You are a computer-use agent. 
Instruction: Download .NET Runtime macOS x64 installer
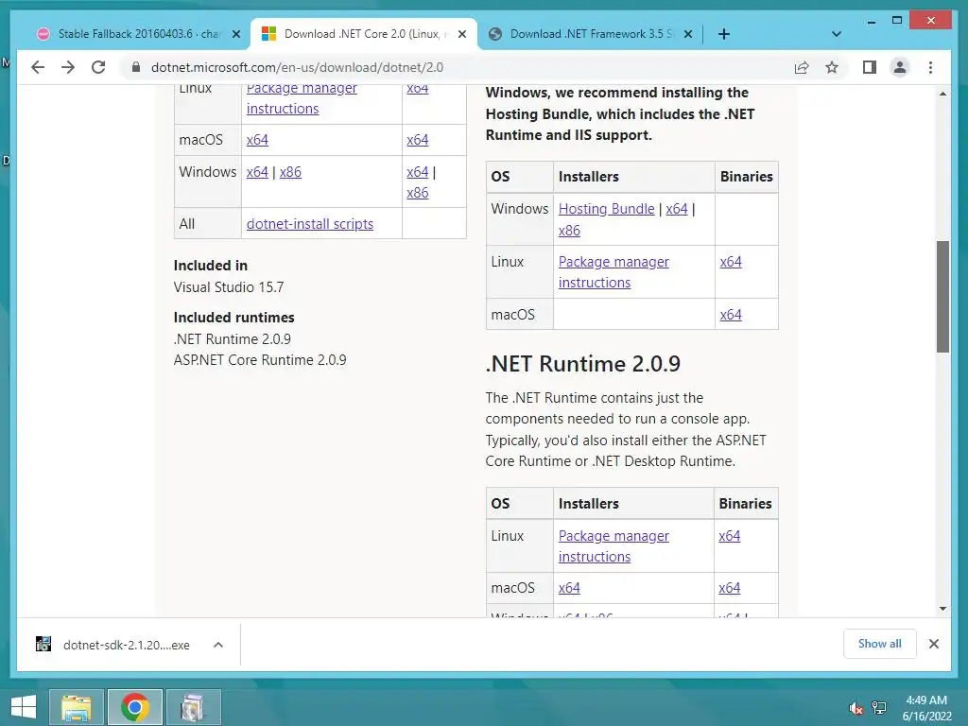click(569, 588)
